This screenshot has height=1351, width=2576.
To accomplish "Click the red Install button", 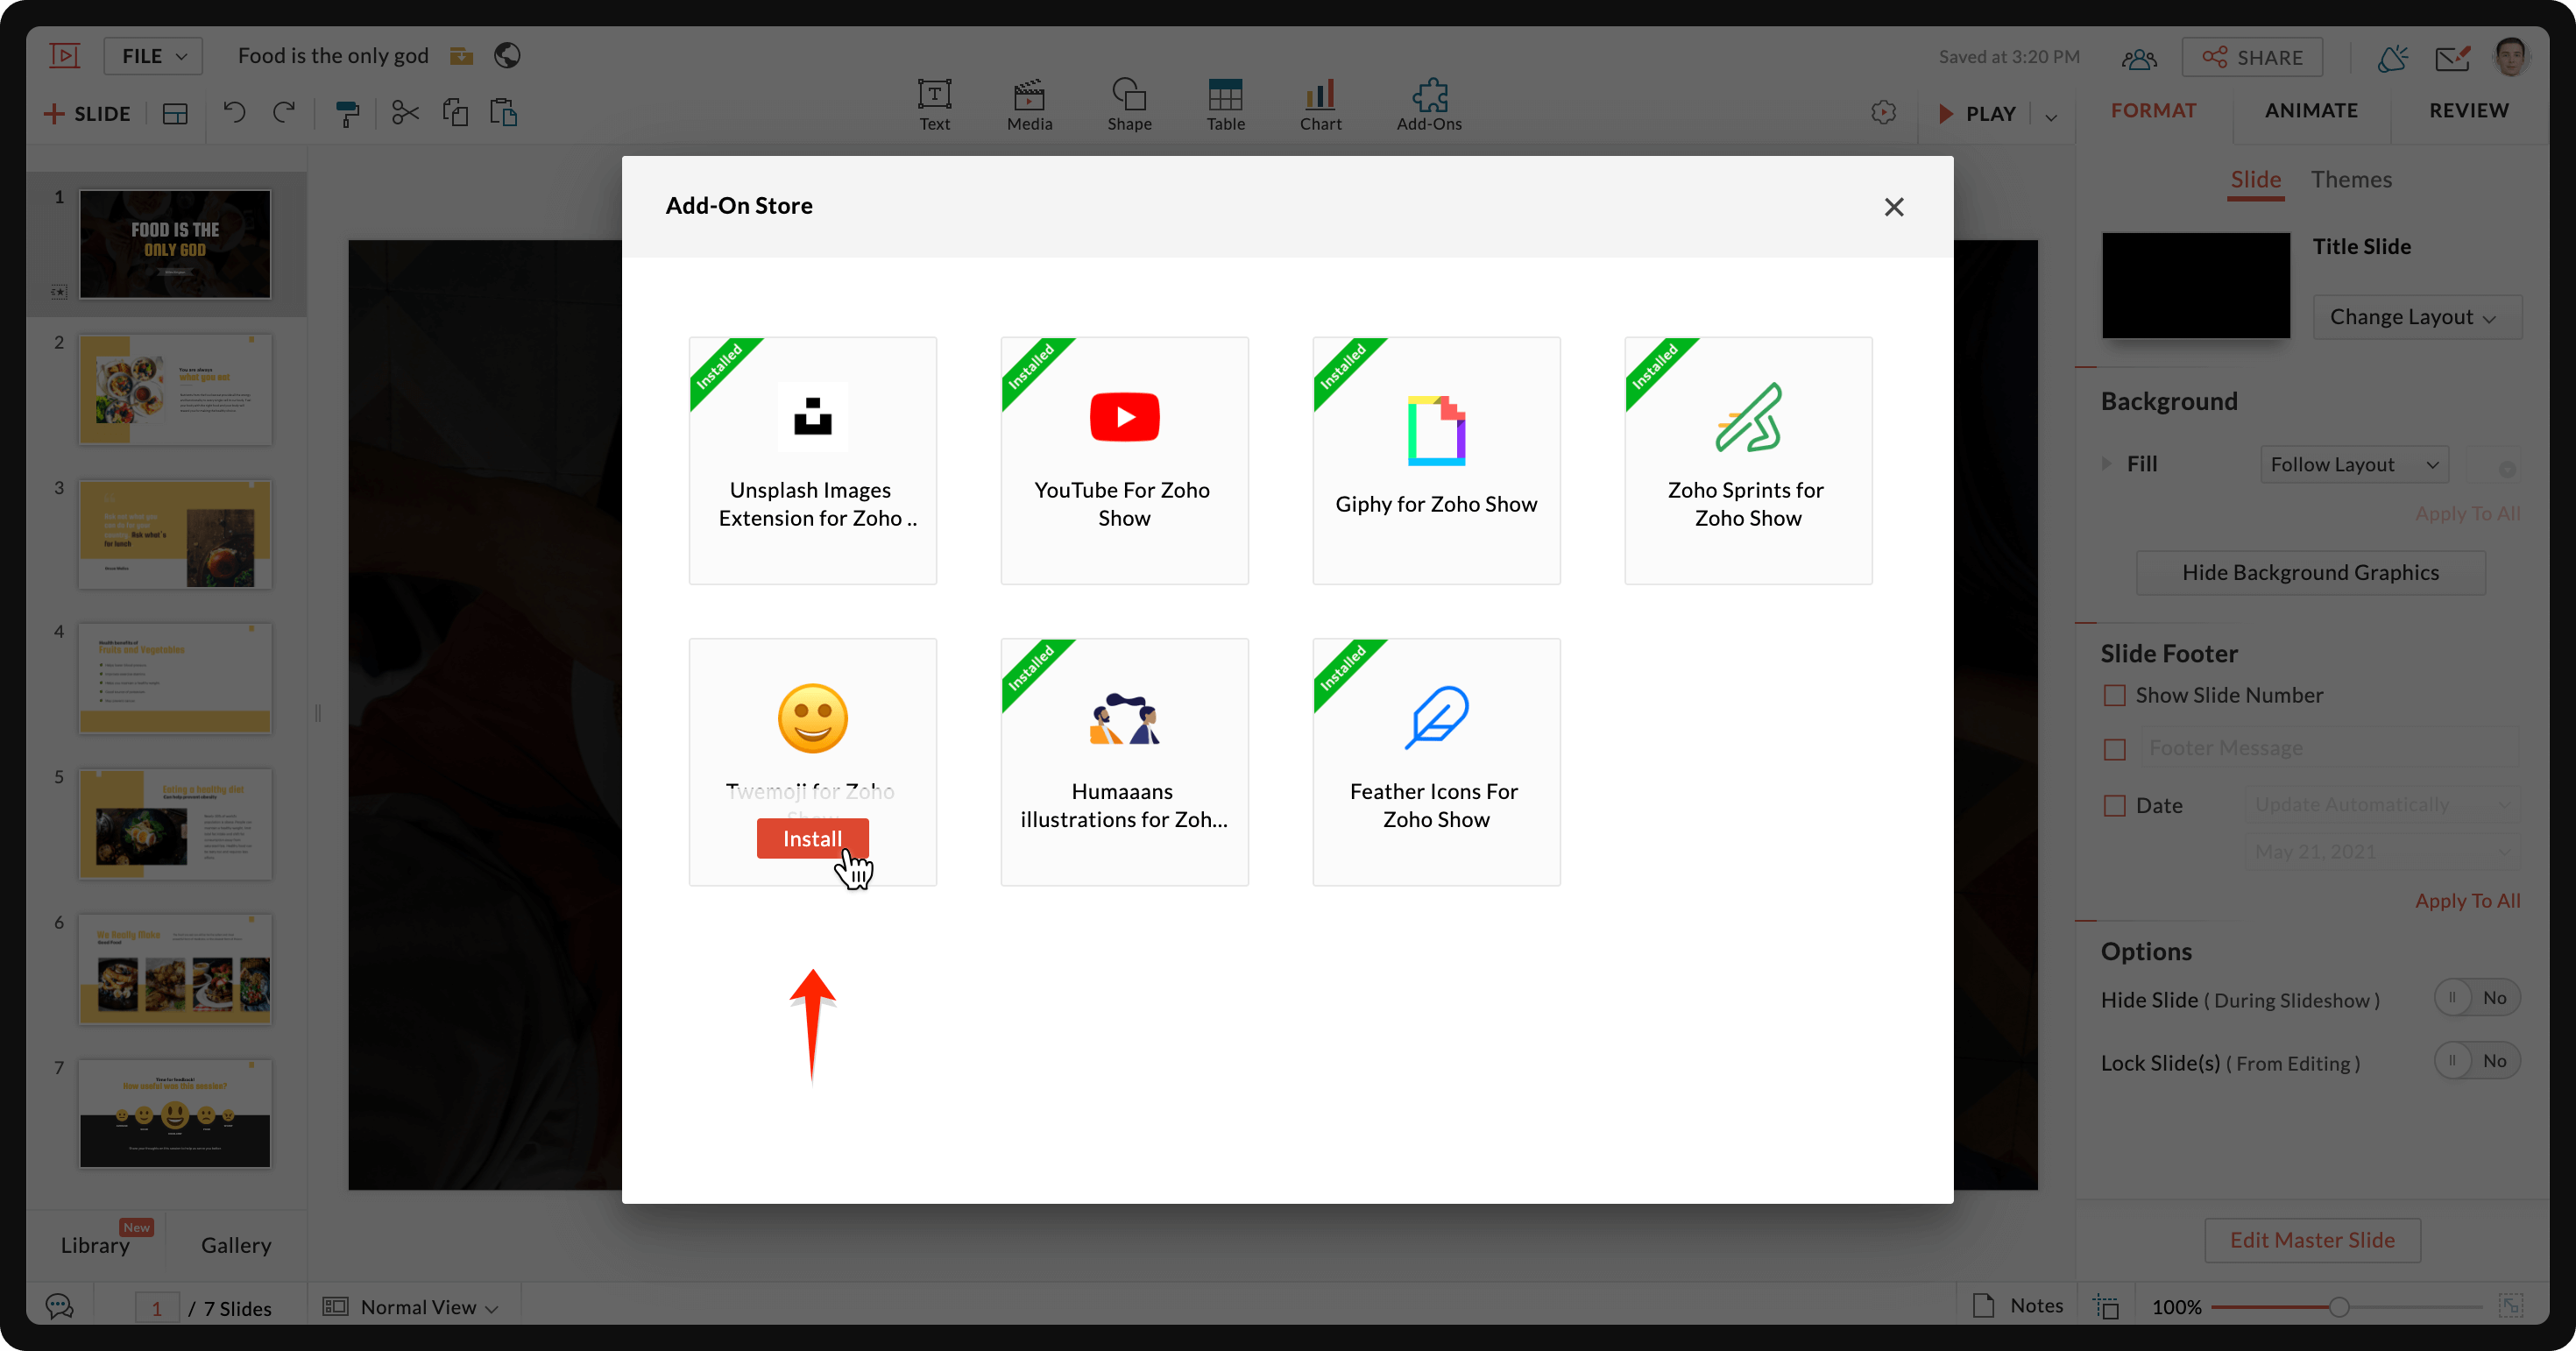I will tap(812, 839).
